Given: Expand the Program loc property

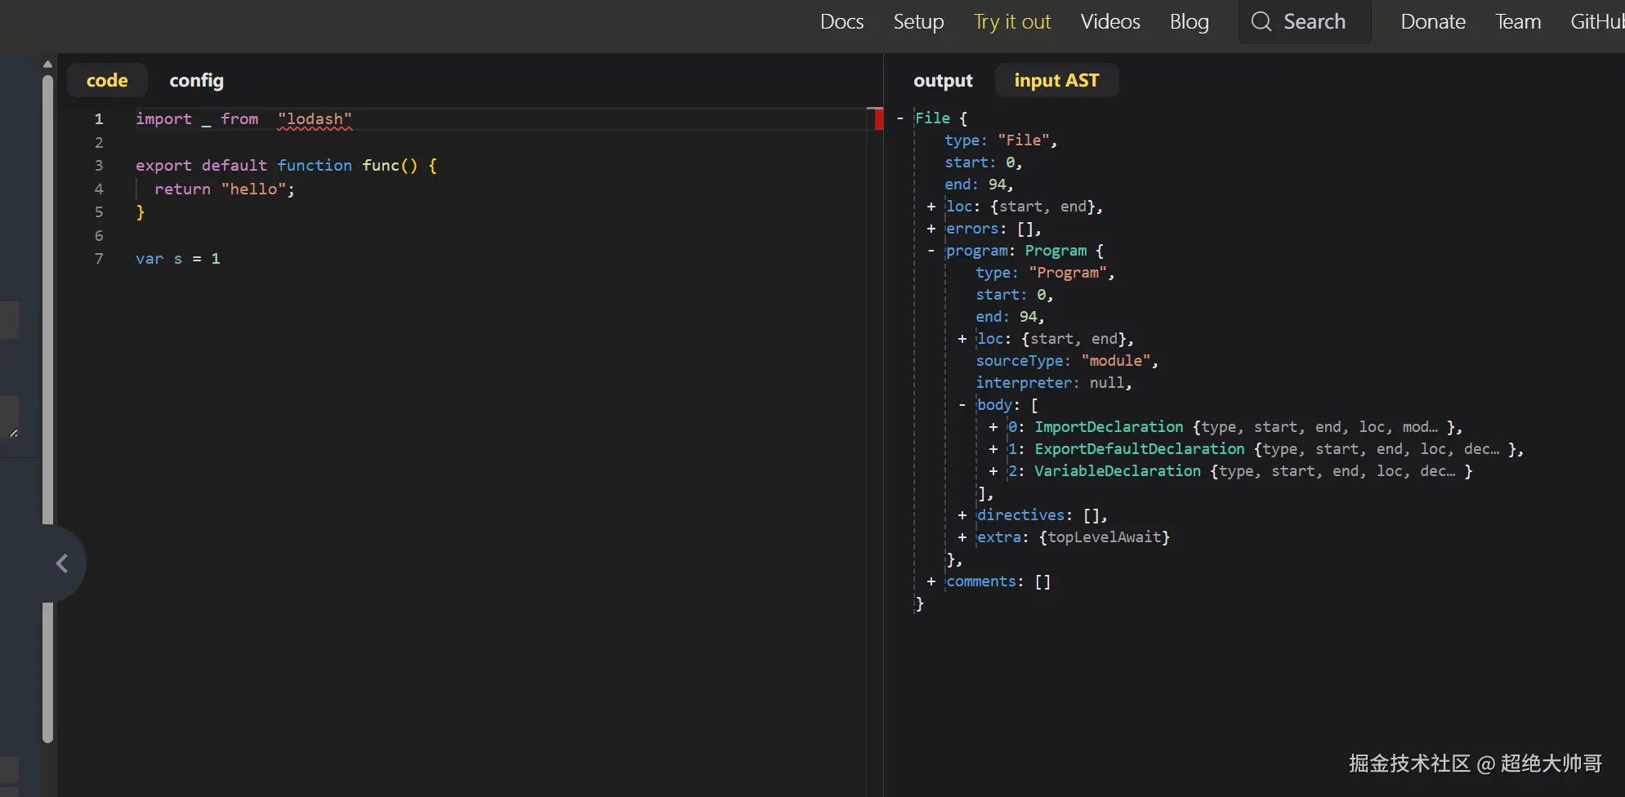Looking at the screenshot, I should [962, 339].
